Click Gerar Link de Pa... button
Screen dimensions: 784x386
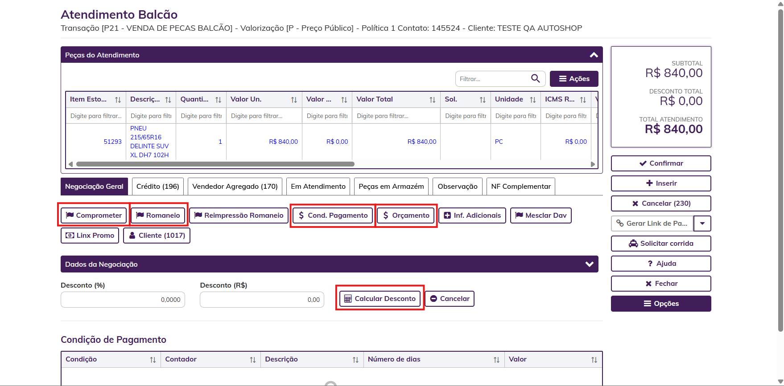coord(652,223)
